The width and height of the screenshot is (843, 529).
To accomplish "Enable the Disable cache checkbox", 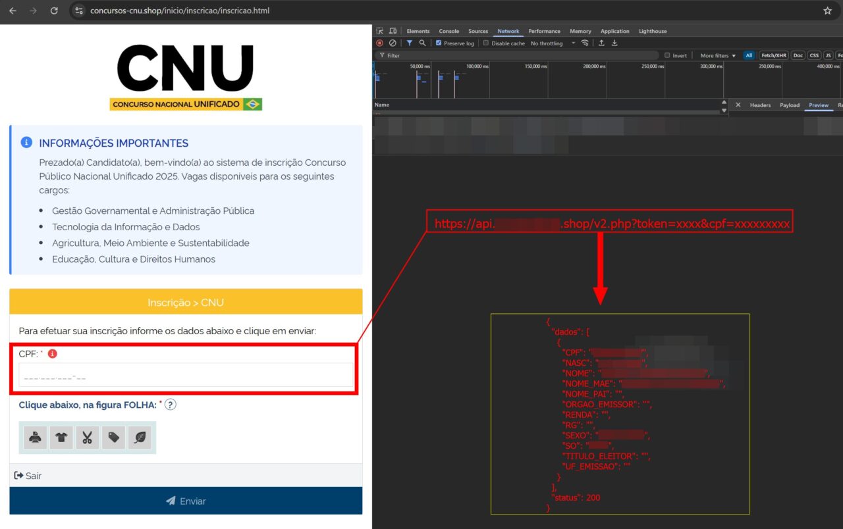I will click(x=486, y=43).
